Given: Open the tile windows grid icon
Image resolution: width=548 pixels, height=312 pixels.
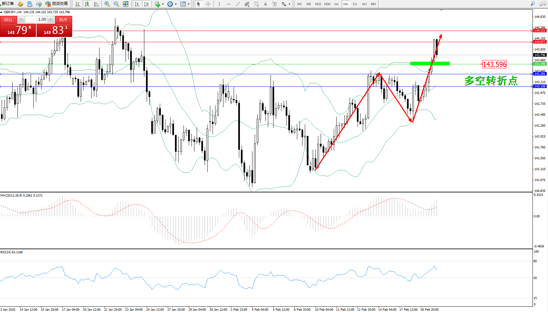Looking at the screenshot, I should pyautogui.click(x=126, y=4).
